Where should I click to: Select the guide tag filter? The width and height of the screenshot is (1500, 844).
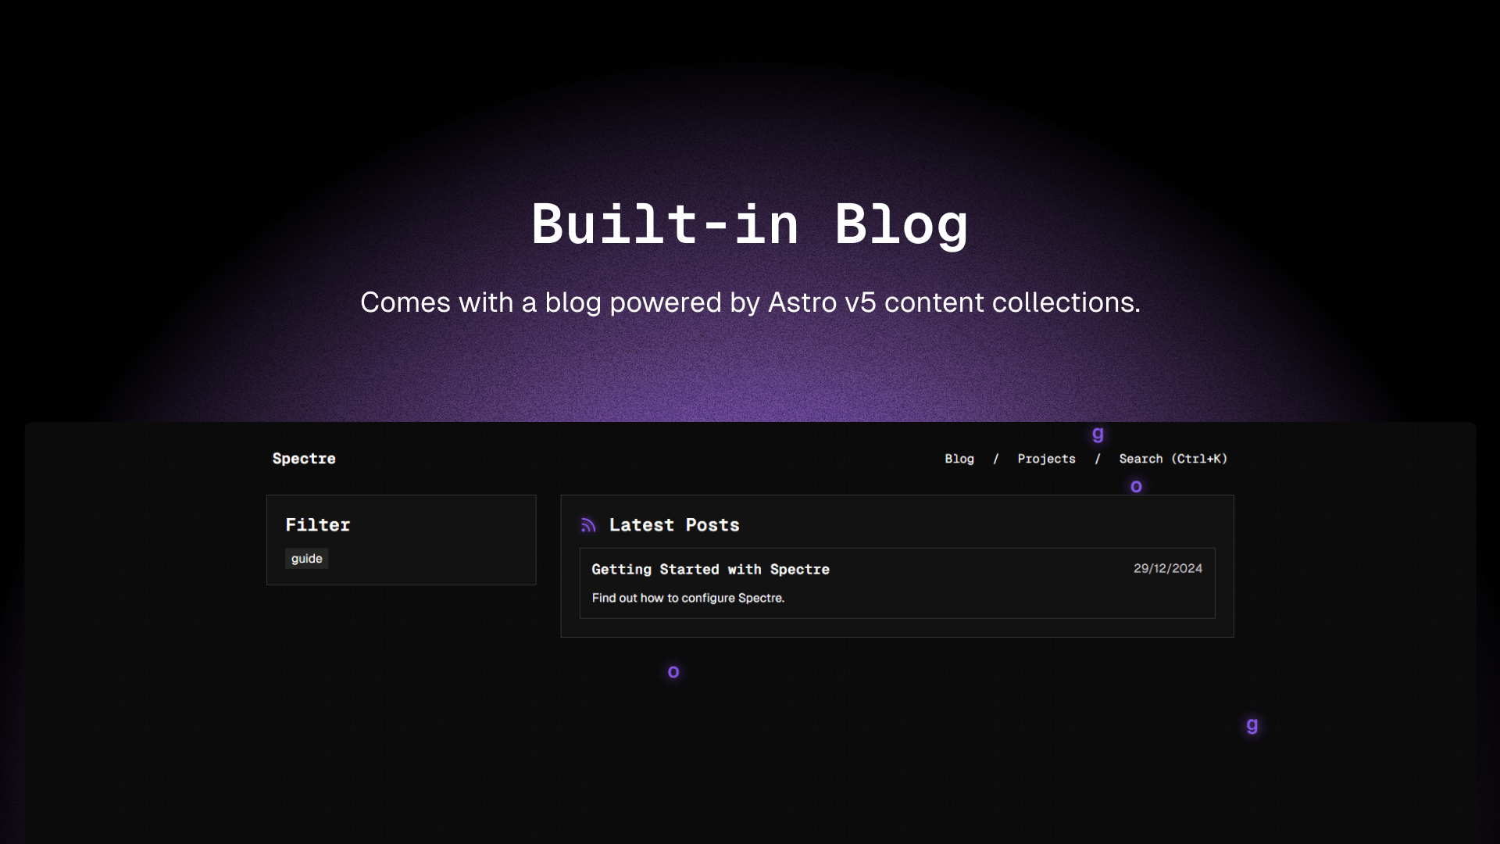click(306, 559)
